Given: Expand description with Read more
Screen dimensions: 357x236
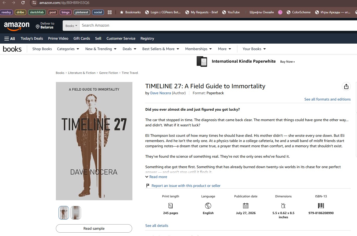Looking at the screenshot, I should [x=156, y=177].
